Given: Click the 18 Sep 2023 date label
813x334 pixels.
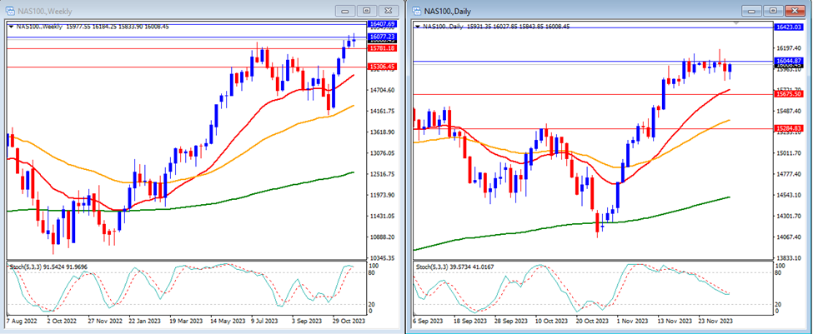Looking at the screenshot, I should point(470,321).
